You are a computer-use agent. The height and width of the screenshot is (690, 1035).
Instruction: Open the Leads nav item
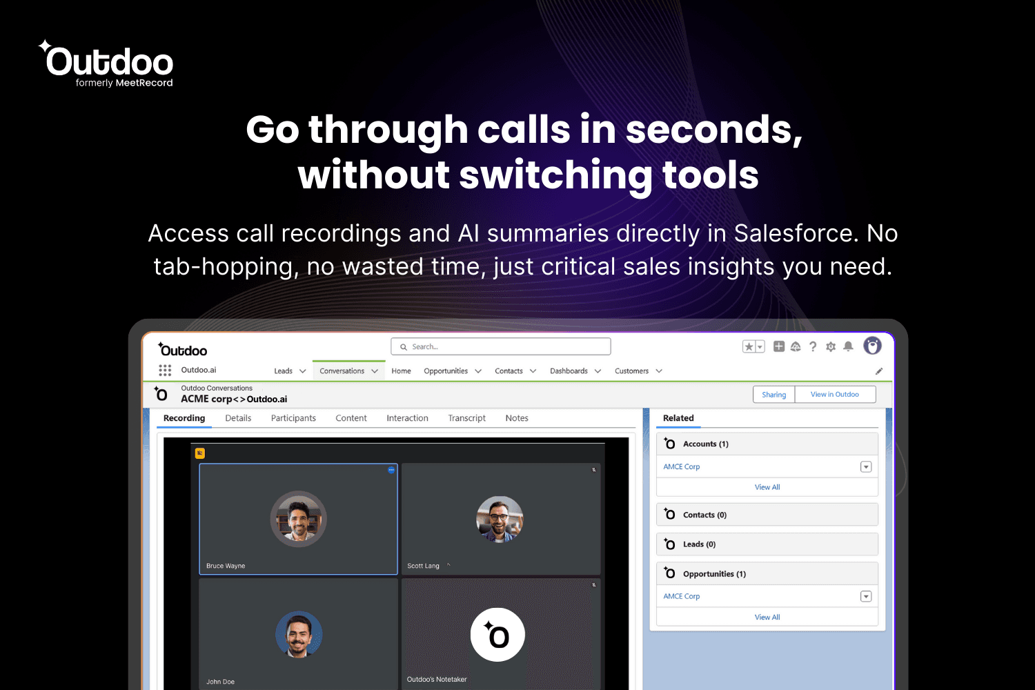[x=283, y=371]
